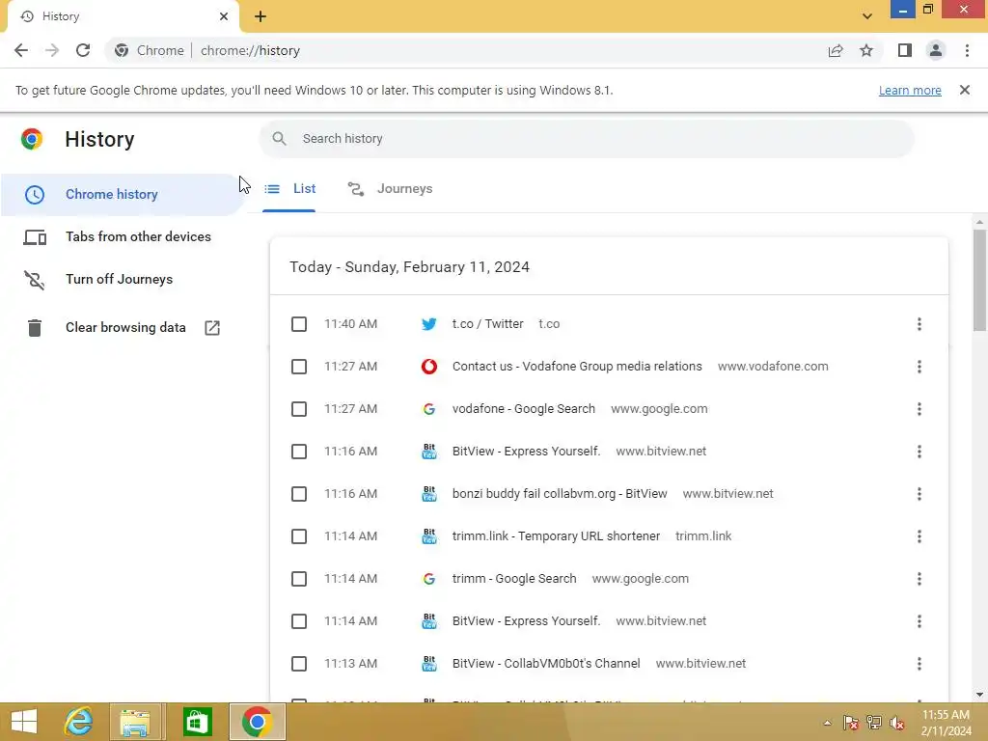Open the tab search chevron in title bar
988x741 pixels.
867,16
